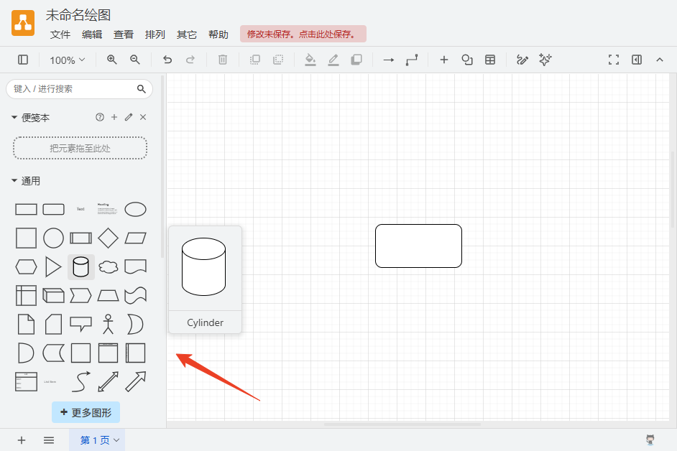Select the triangle shape in the palette

(x=53, y=266)
